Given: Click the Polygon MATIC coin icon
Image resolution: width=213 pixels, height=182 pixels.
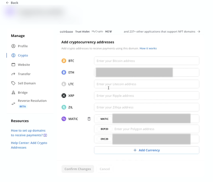Looking at the screenshot, I should click(64, 119).
